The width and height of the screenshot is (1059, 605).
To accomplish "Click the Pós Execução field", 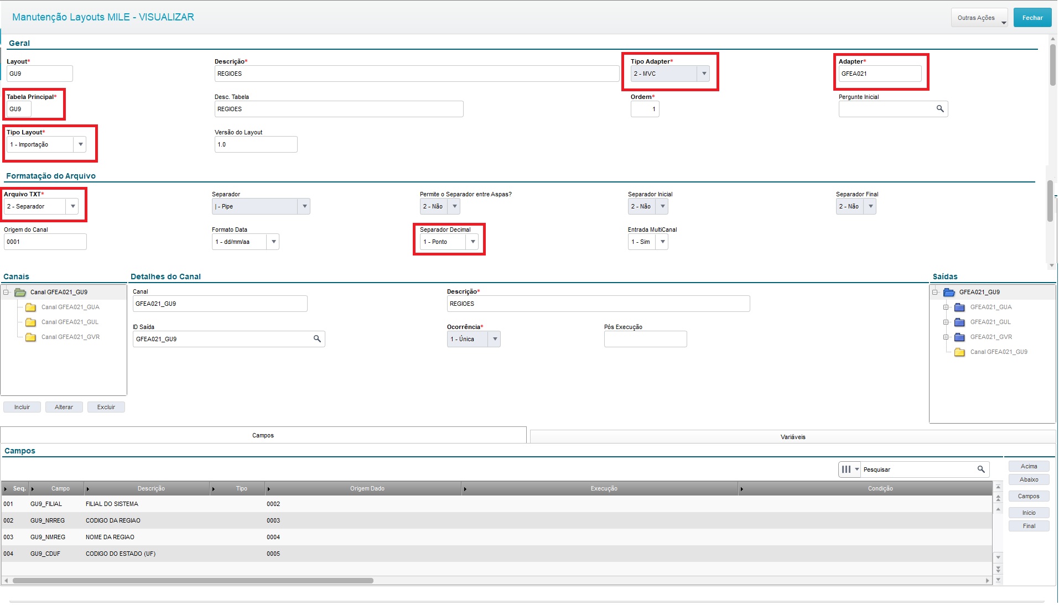I will coord(646,339).
